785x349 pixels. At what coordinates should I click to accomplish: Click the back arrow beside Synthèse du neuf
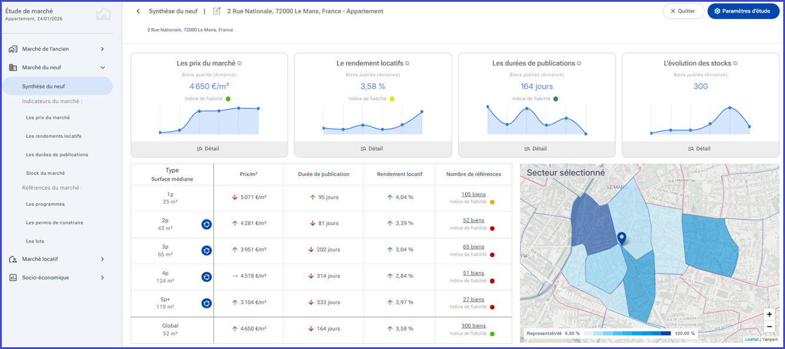(138, 11)
